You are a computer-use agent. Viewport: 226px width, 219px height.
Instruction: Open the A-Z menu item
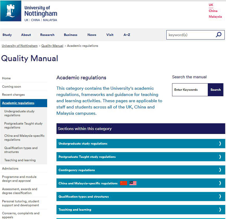point(127,35)
